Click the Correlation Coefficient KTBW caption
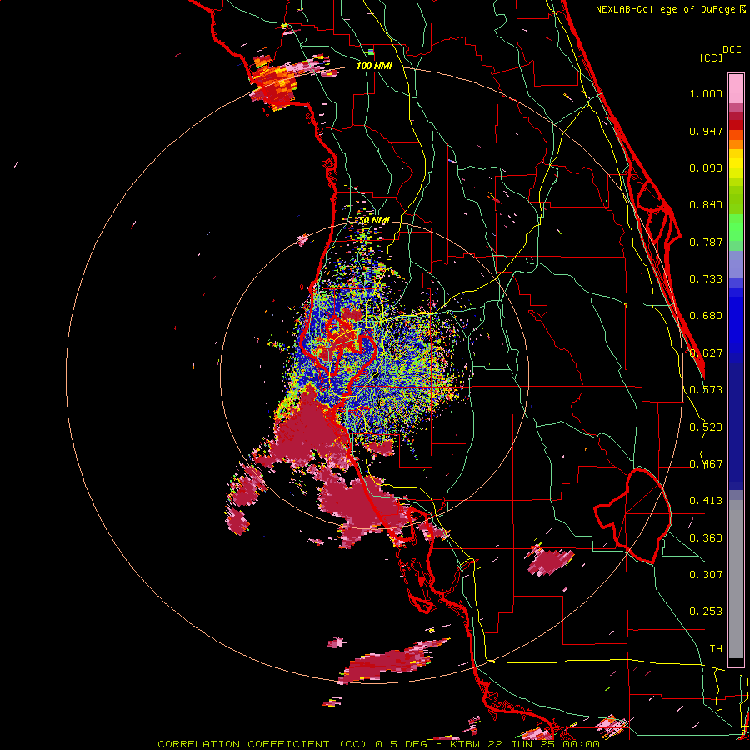This screenshot has height=750, width=750. point(378,744)
